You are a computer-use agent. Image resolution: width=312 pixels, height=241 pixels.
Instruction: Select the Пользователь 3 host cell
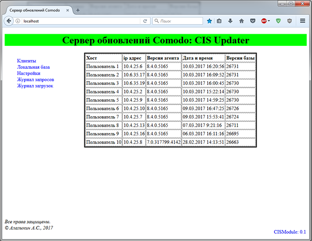pos(104,83)
